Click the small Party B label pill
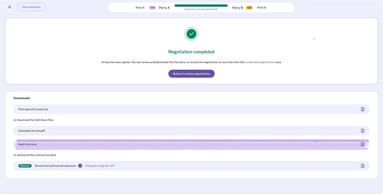The width and height of the screenshot is (383, 194). [261, 8]
